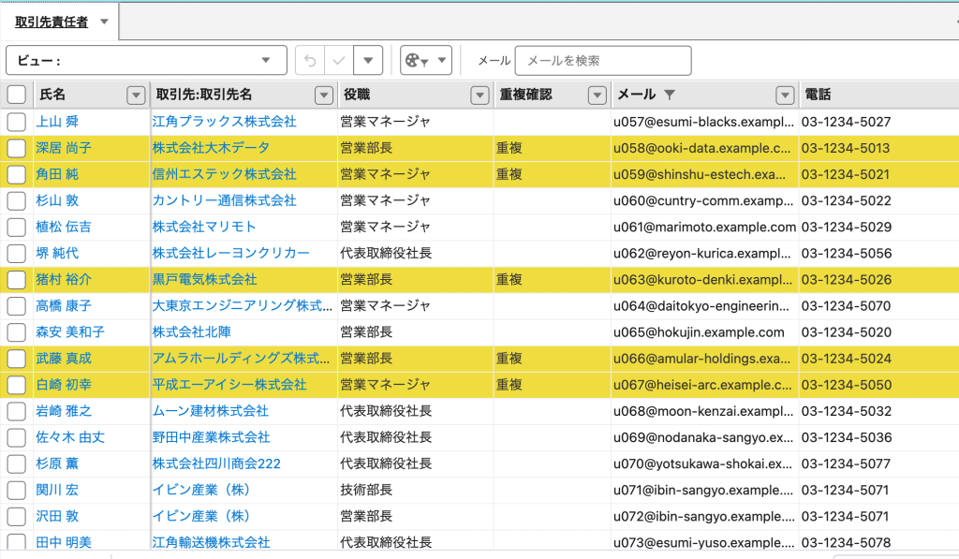Open dropdown arrow next to checkmark button
Image resolution: width=959 pixels, height=559 pixels.
tap(369, 61)
